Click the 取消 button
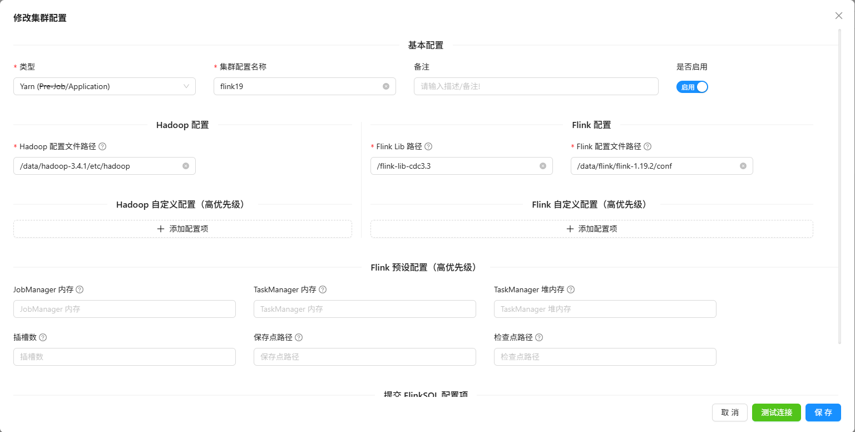Screen dimensions: 855x432 [x=730, y=413]
